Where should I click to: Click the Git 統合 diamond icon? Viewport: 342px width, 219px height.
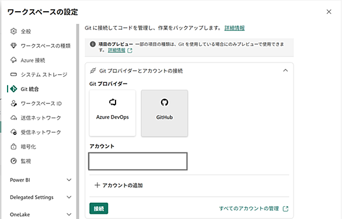(13, 89)
